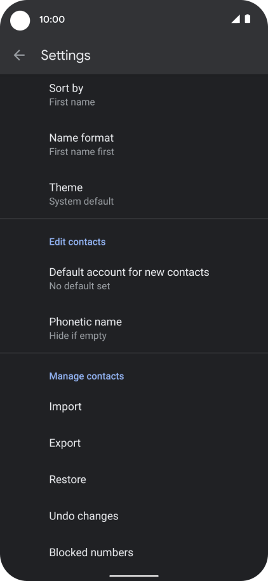Open the Phonetic name option

coord(134,328)
